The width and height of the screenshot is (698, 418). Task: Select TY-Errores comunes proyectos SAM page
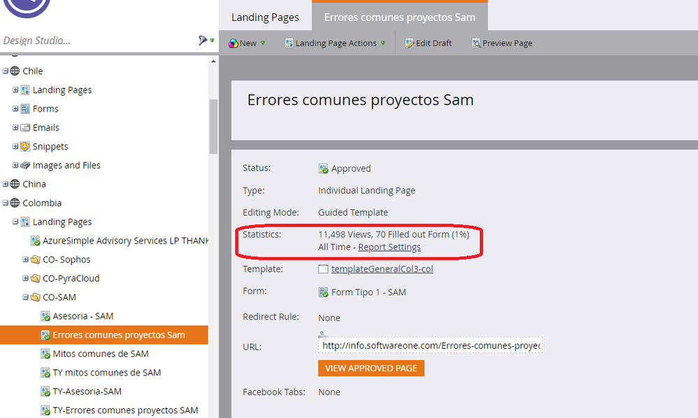[125, 410]
